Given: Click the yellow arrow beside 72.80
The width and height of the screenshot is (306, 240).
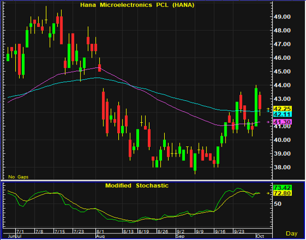Looking at the screenshot, I should click(268, 193).
